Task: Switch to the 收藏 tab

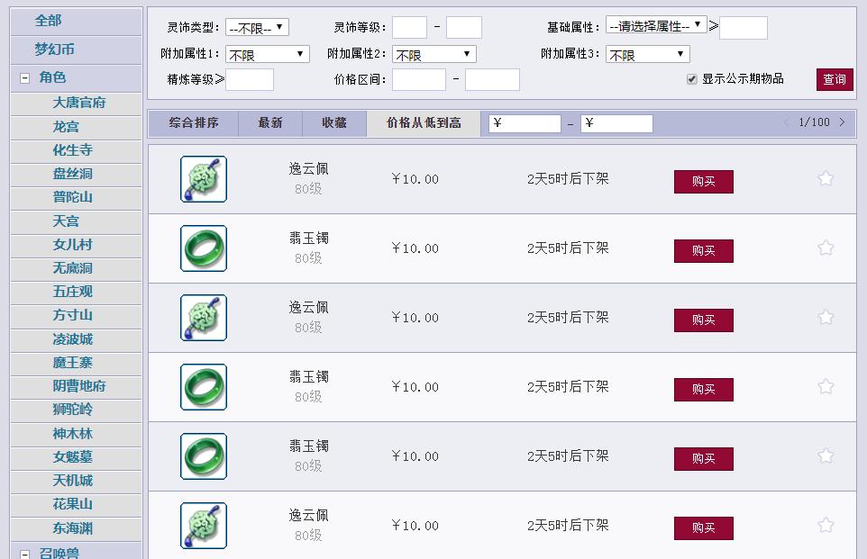Action: pos(333,123)
